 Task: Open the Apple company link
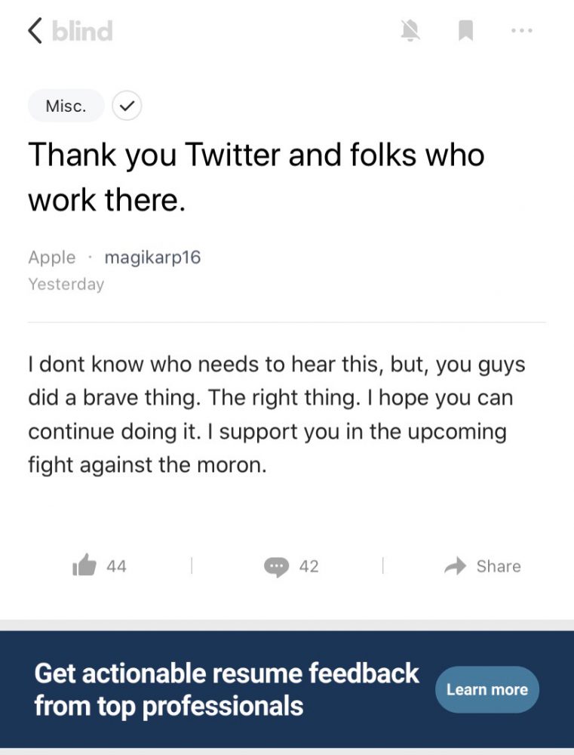[x=52, y=257]
